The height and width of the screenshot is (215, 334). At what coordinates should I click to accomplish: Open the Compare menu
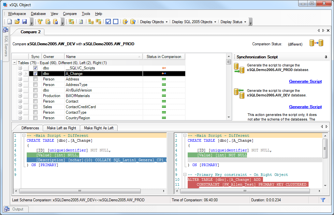pos(70,14)
